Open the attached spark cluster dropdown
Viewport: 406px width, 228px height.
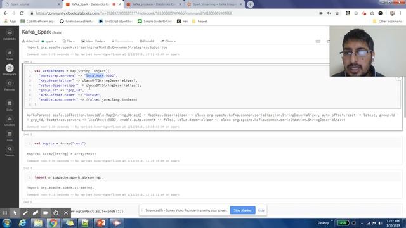[49, 41]
